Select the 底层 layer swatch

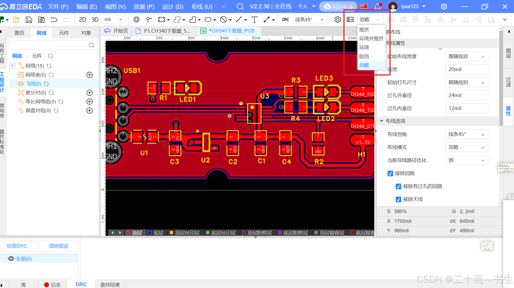150,233
